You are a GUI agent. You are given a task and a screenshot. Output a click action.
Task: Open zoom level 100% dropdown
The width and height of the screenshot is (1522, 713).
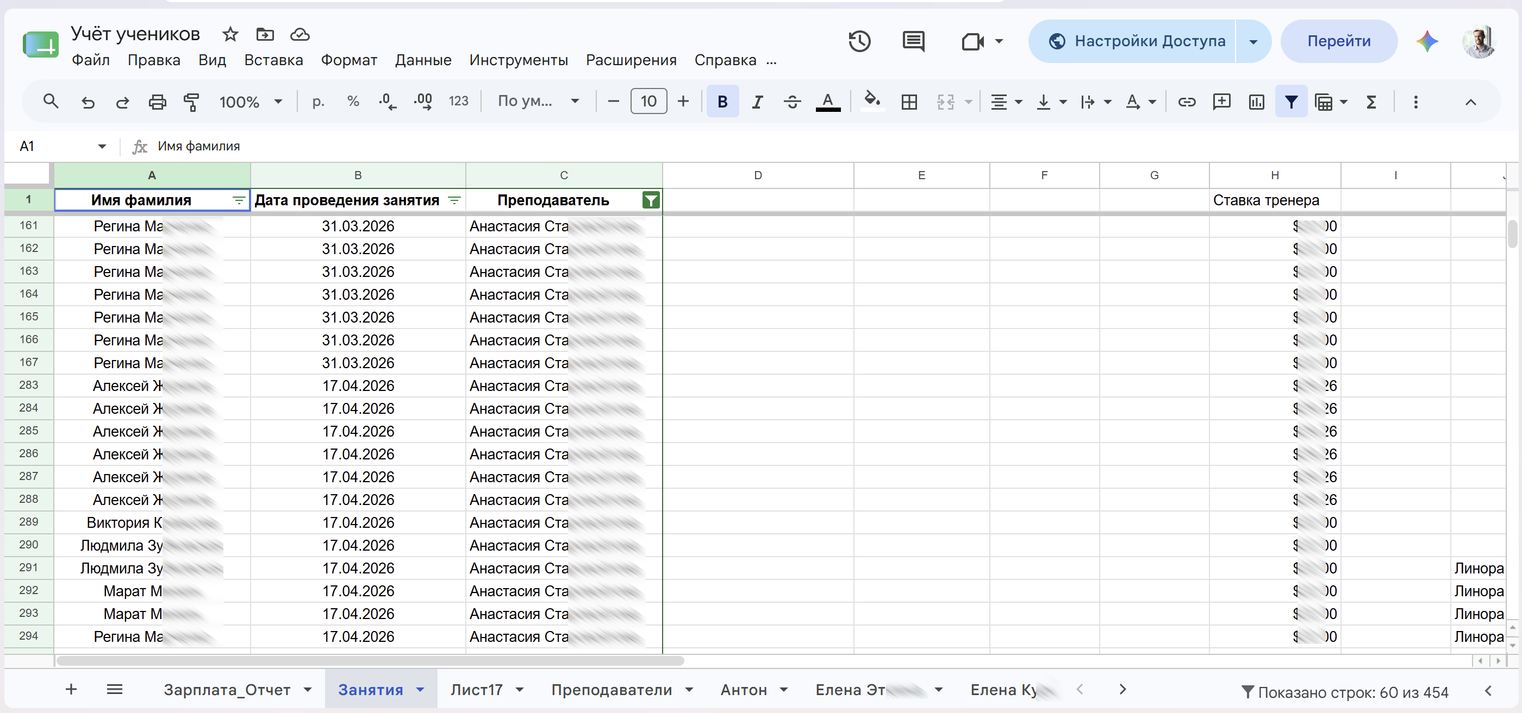coord(251,102)
